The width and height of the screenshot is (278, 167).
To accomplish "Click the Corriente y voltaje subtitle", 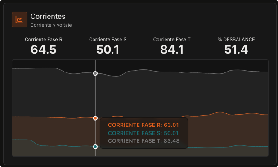I will click(x=51, y=25).
